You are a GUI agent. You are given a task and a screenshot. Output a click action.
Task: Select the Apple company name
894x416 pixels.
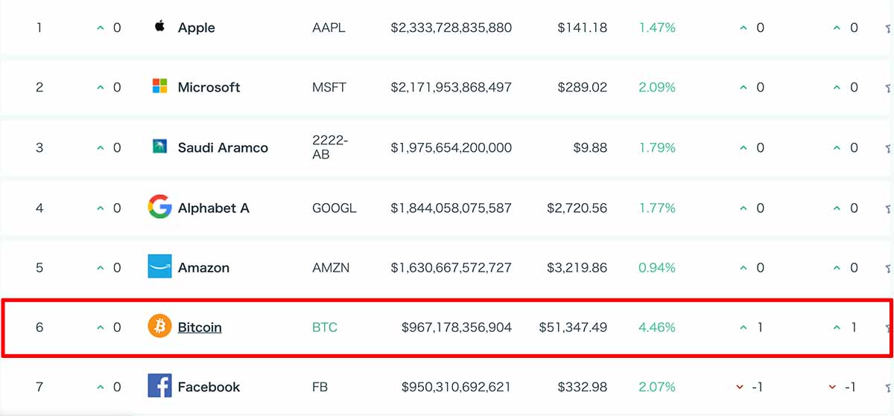coord(197,28)
